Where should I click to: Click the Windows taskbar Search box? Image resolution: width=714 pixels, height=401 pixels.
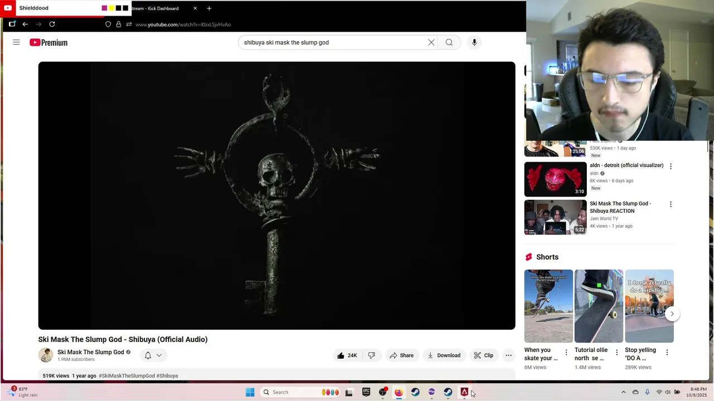click(301, 392)
